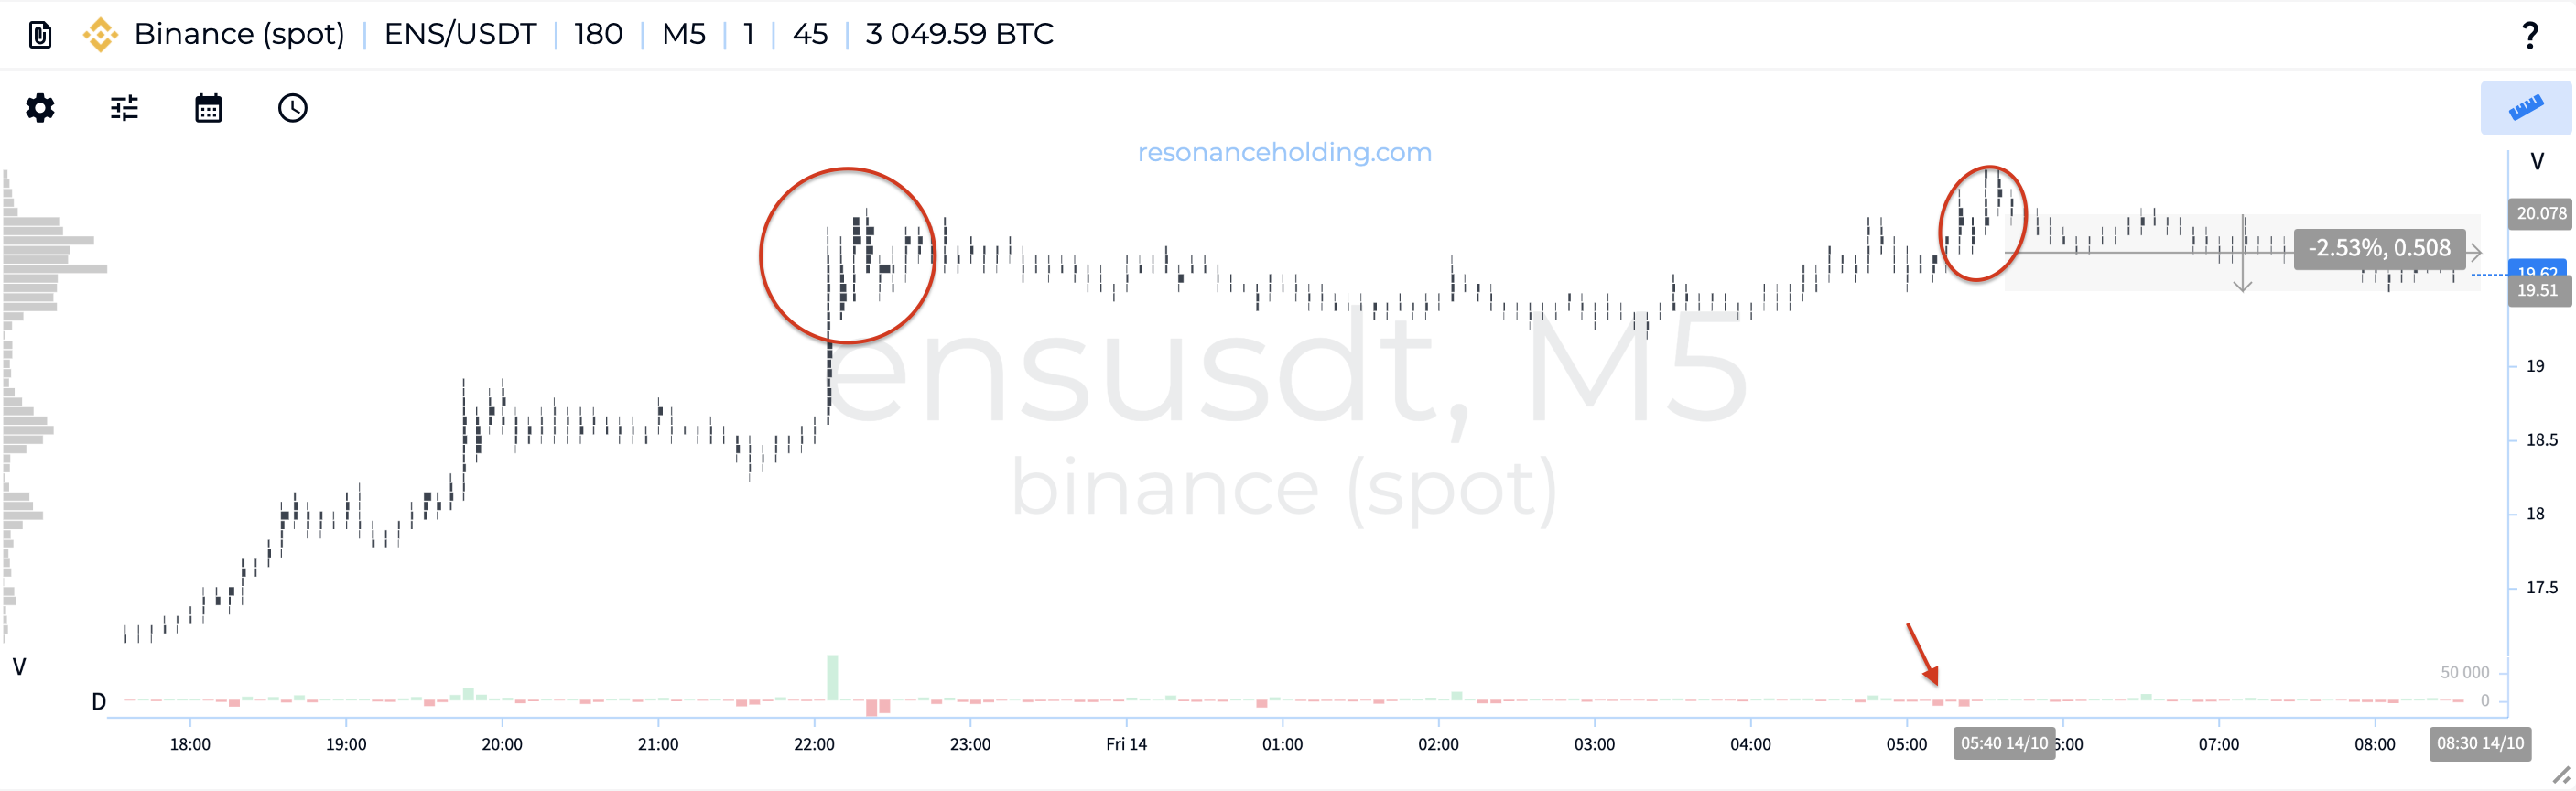The image size is (2576, 791).
Task: Open the chart settings gear
Action: pos(40,108)
